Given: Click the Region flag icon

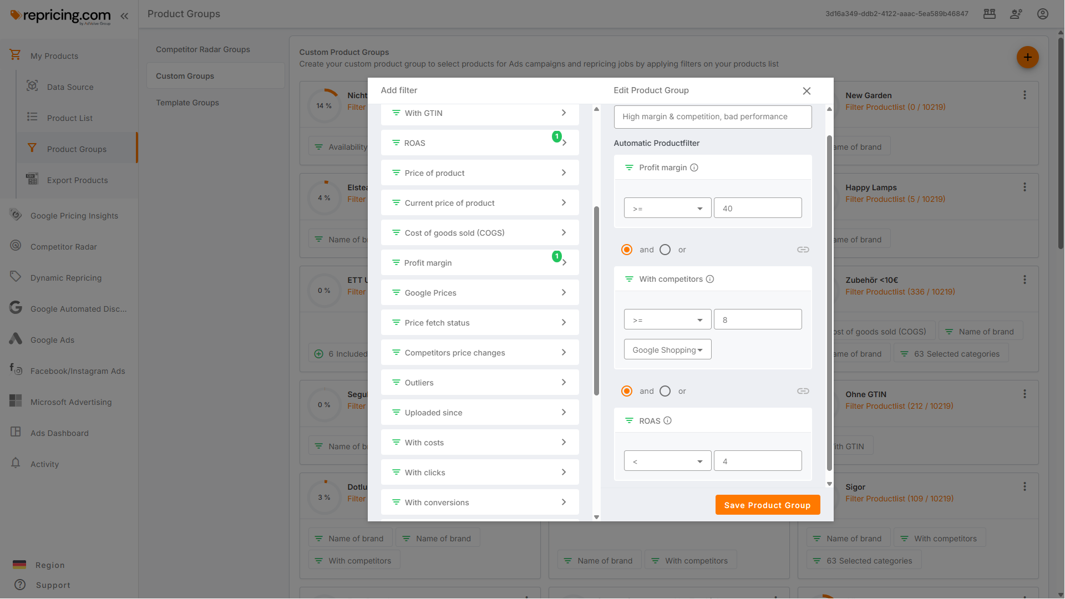Looking at the screenshot, I should 19,565.
